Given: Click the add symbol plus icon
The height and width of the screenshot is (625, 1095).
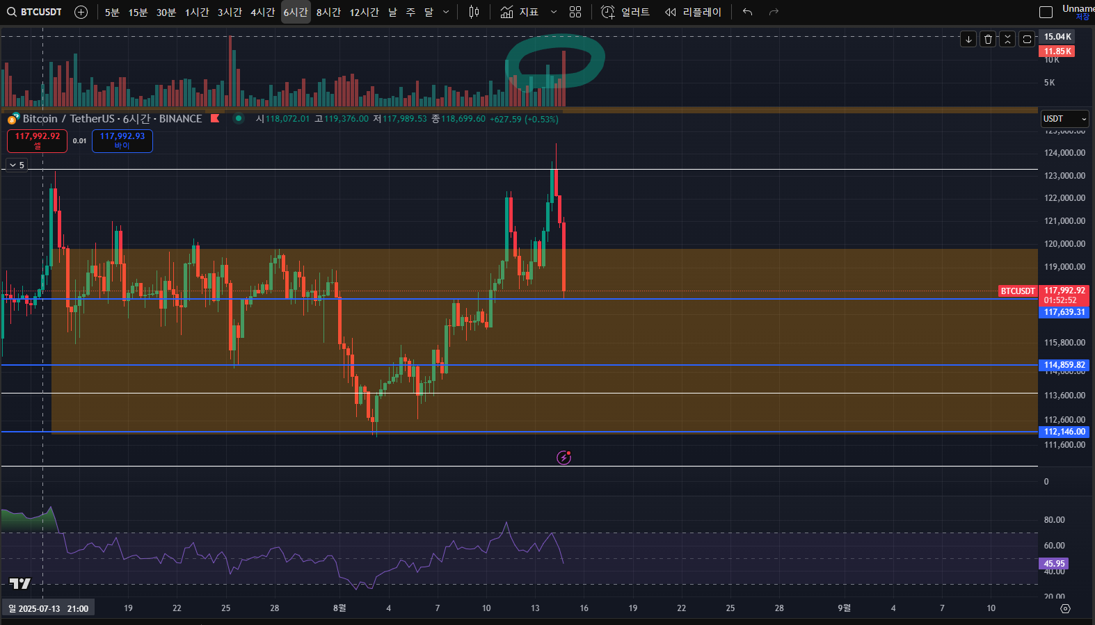Looking at the screenshot, I should tap(81, 12).
